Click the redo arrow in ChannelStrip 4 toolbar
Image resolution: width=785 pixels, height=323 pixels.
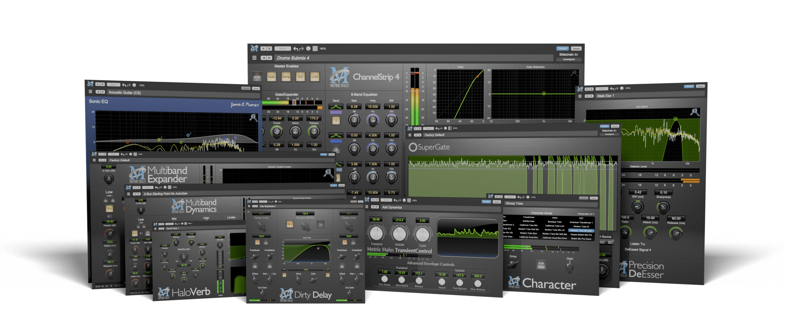click(x=301, y=48)
